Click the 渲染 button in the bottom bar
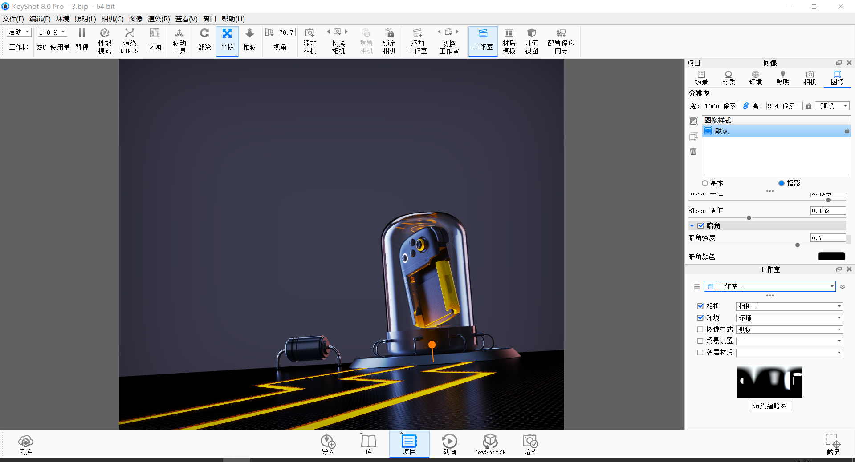The height and width of the screenshot is (462, 855). [530, 444]
